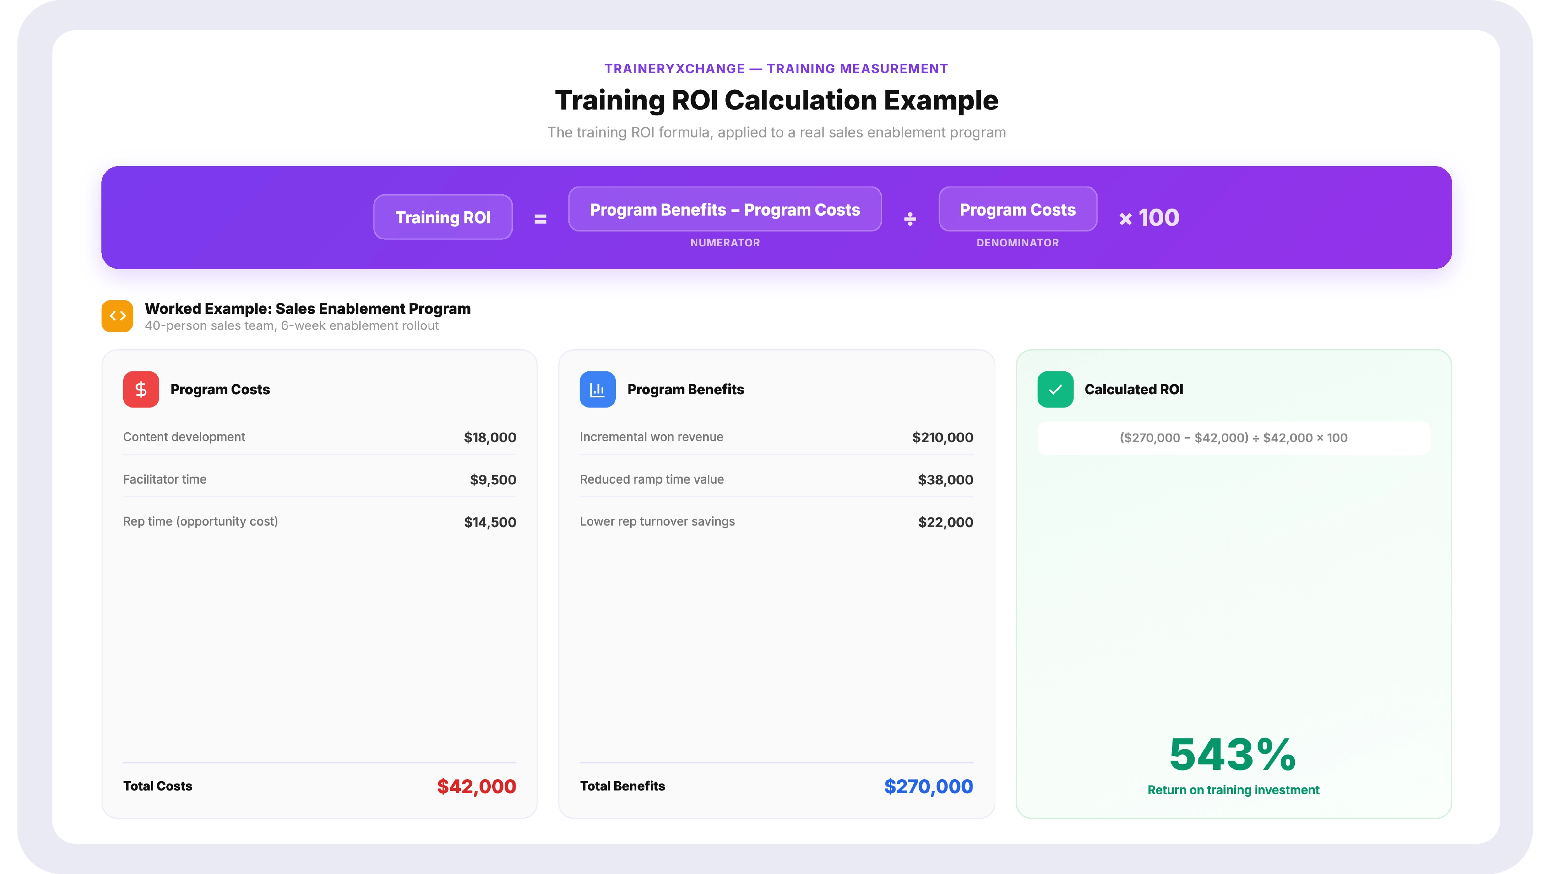
Task: Click the Incremental won revenue label
Action: point(652,437)
